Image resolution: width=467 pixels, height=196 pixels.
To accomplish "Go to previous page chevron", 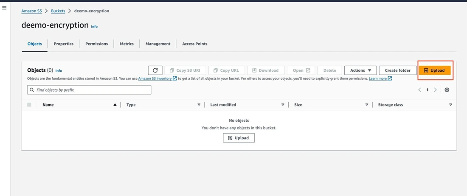I will (x=419, y=90).
